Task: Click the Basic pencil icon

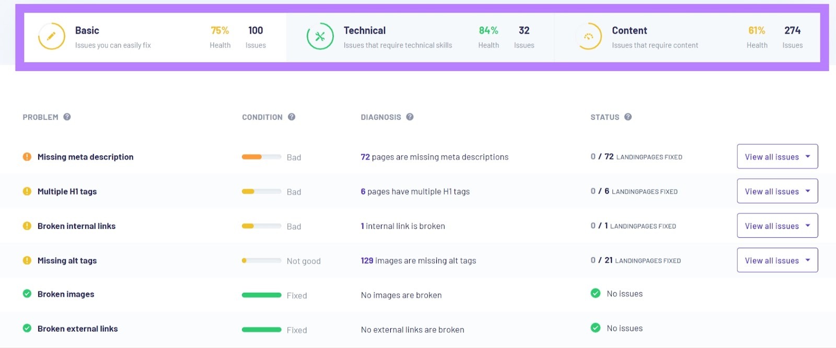Action: click(51, 37)
